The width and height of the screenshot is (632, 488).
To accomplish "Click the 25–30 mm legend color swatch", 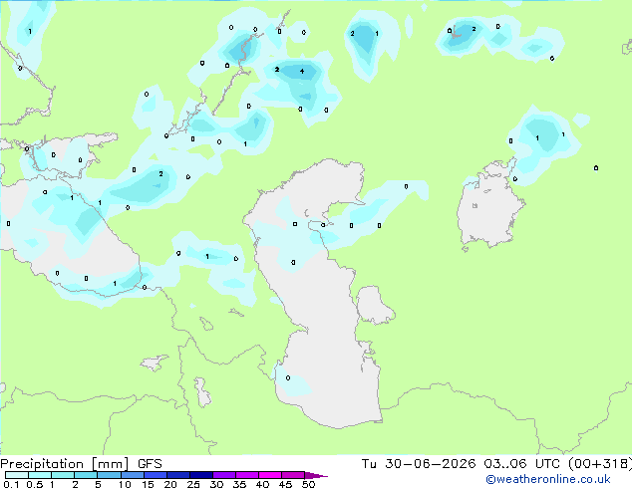I will click(201, 475).
